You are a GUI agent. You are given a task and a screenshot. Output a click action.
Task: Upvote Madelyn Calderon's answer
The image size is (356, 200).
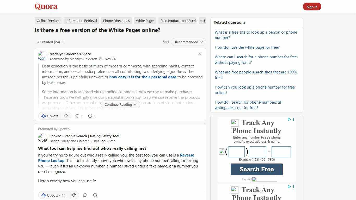click(50, 116)
